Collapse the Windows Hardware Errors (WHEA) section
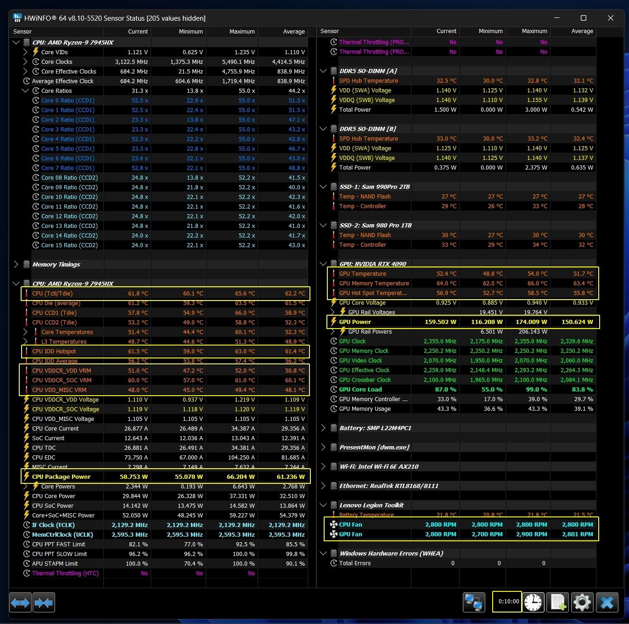 [x=323, y=553]
